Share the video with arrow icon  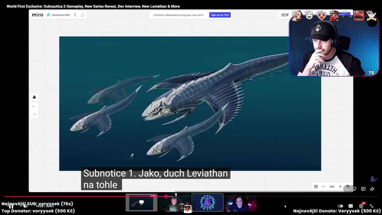pos(372,189)
